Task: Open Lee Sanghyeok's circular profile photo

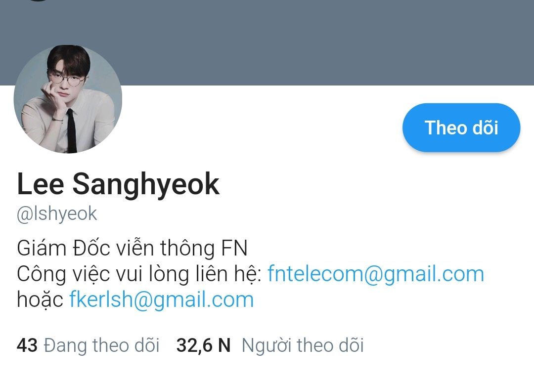Action: pyautogui.click(x=68, y=99)
